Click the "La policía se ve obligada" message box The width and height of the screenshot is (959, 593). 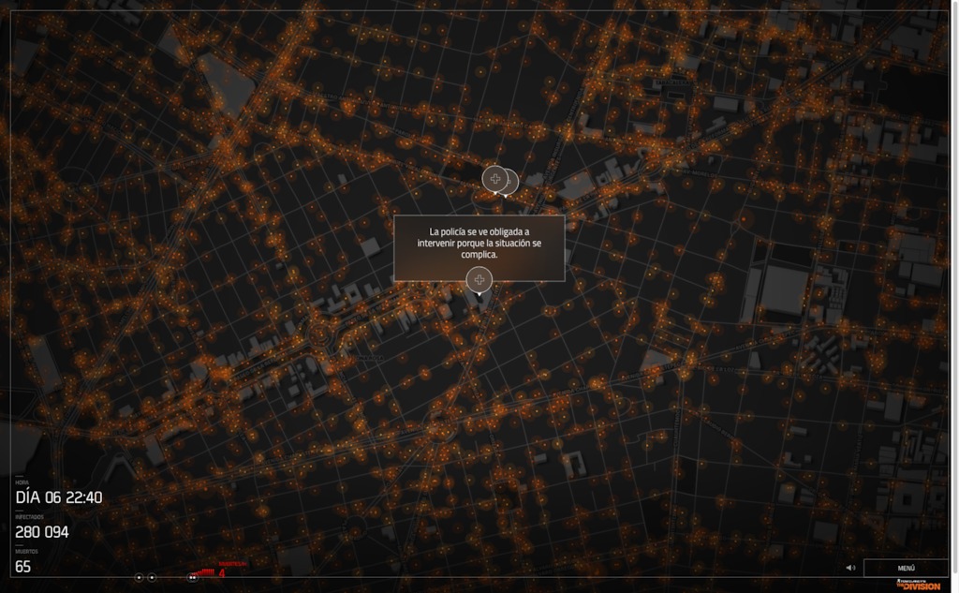pos(479,248)
